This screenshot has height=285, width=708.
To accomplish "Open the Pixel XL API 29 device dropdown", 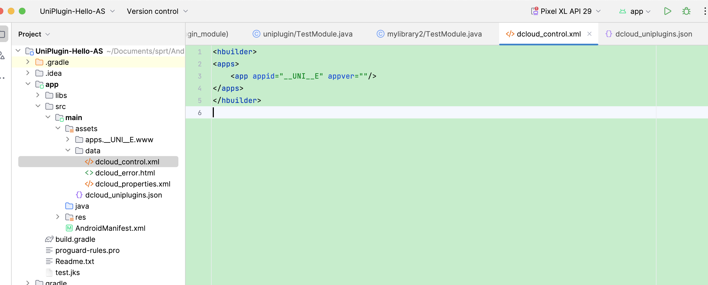I will pos(566,11).
